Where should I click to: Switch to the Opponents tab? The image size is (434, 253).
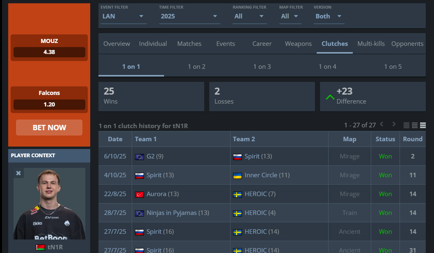pyautogui.click(x=407, y=44)
